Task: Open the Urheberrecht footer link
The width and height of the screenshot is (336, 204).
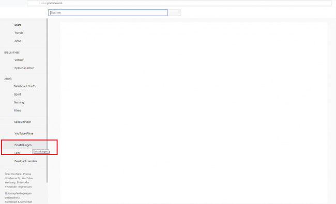Action: tap(12, 178)
